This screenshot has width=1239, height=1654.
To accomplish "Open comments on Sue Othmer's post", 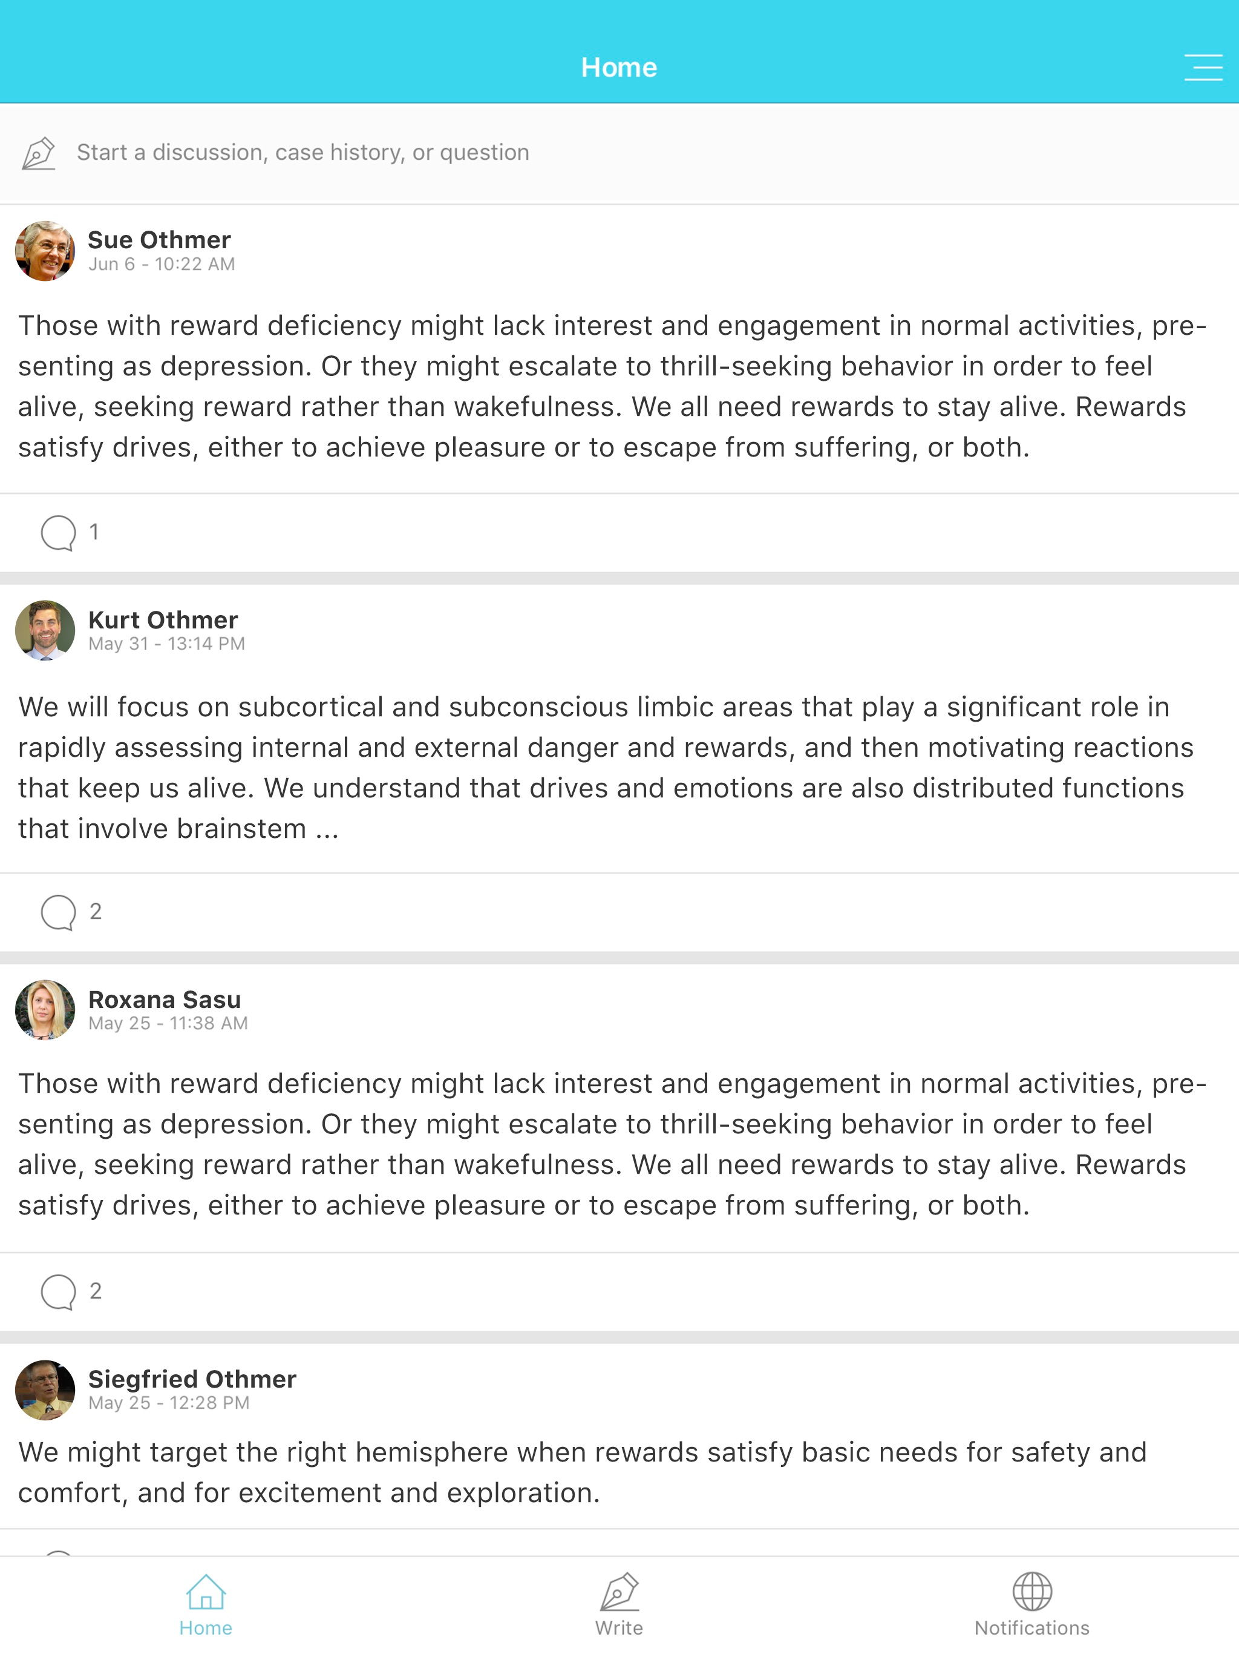I will tap(59, 533).
